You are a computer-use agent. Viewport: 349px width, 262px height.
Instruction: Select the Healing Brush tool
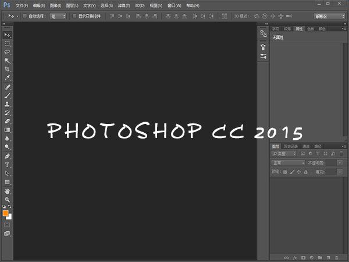tap(7, 87)
